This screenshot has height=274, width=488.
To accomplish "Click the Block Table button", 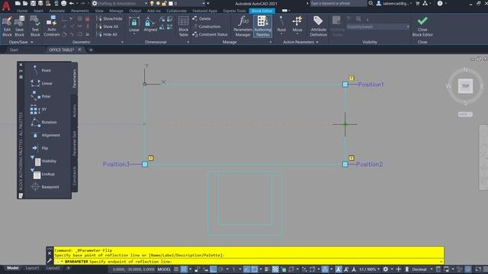I will 183,27.
